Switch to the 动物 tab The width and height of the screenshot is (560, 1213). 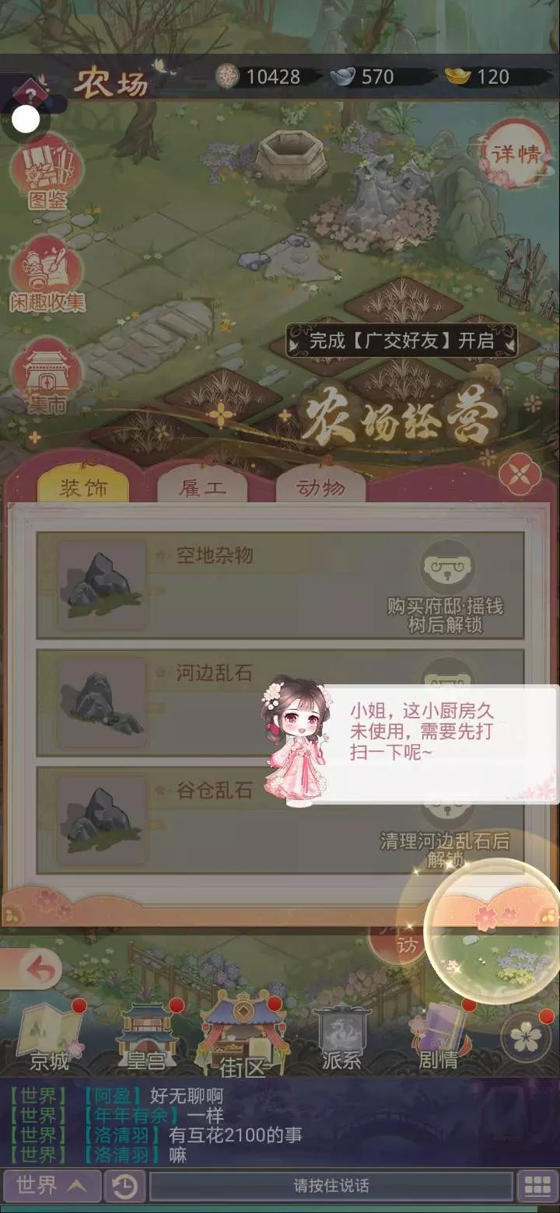click(320, 488)
